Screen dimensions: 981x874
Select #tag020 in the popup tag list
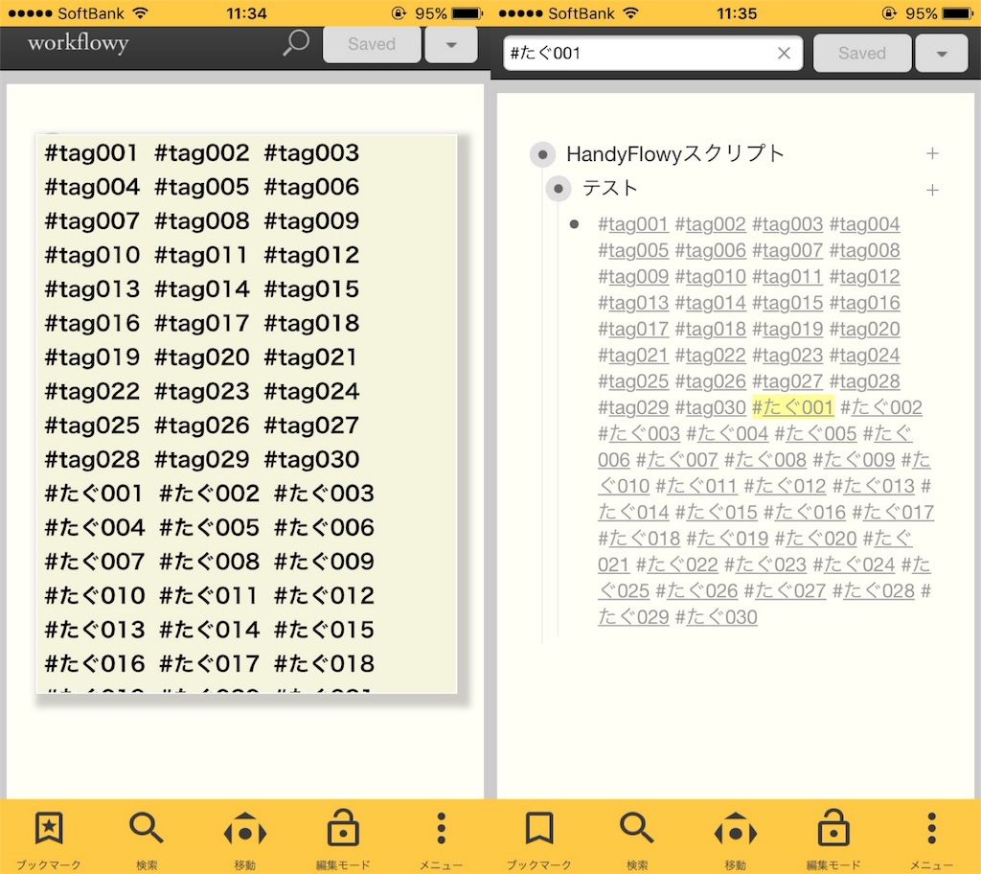pyautogui.click(x=201, y=356)
